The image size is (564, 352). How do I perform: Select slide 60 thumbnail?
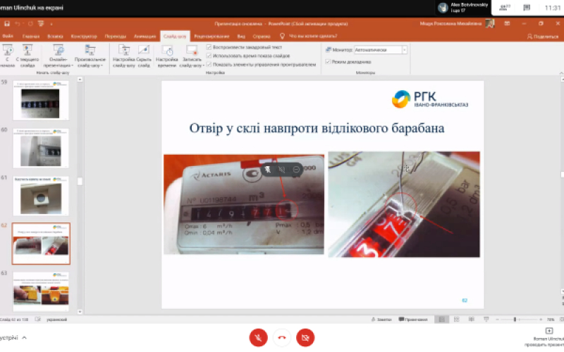[41, 148]
